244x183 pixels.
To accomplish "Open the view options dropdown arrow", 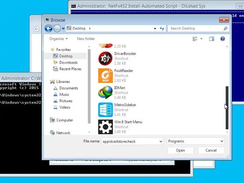I will (x=201, y=39).
